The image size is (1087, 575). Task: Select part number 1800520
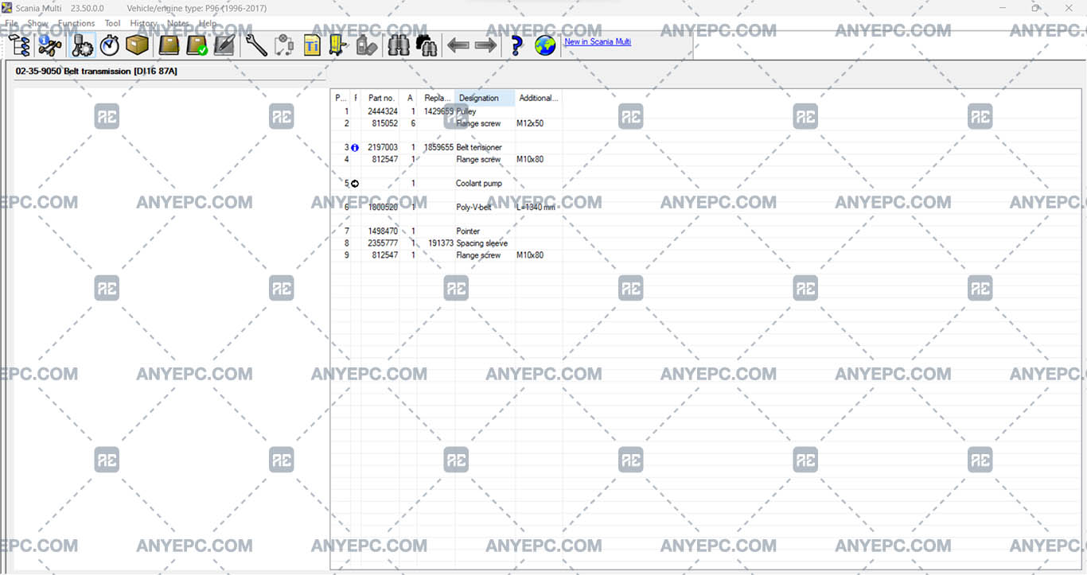tap(383, 207)
